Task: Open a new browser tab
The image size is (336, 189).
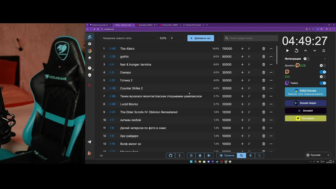Action: pos(207,25)
